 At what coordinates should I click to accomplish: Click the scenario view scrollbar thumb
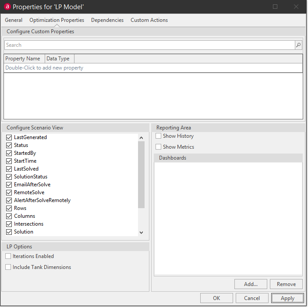[141, 174]
